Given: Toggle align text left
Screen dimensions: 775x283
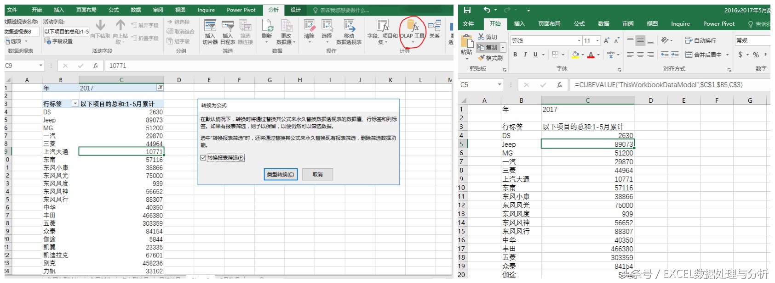Looking at the screenshot, I should [x=630, y=55].
